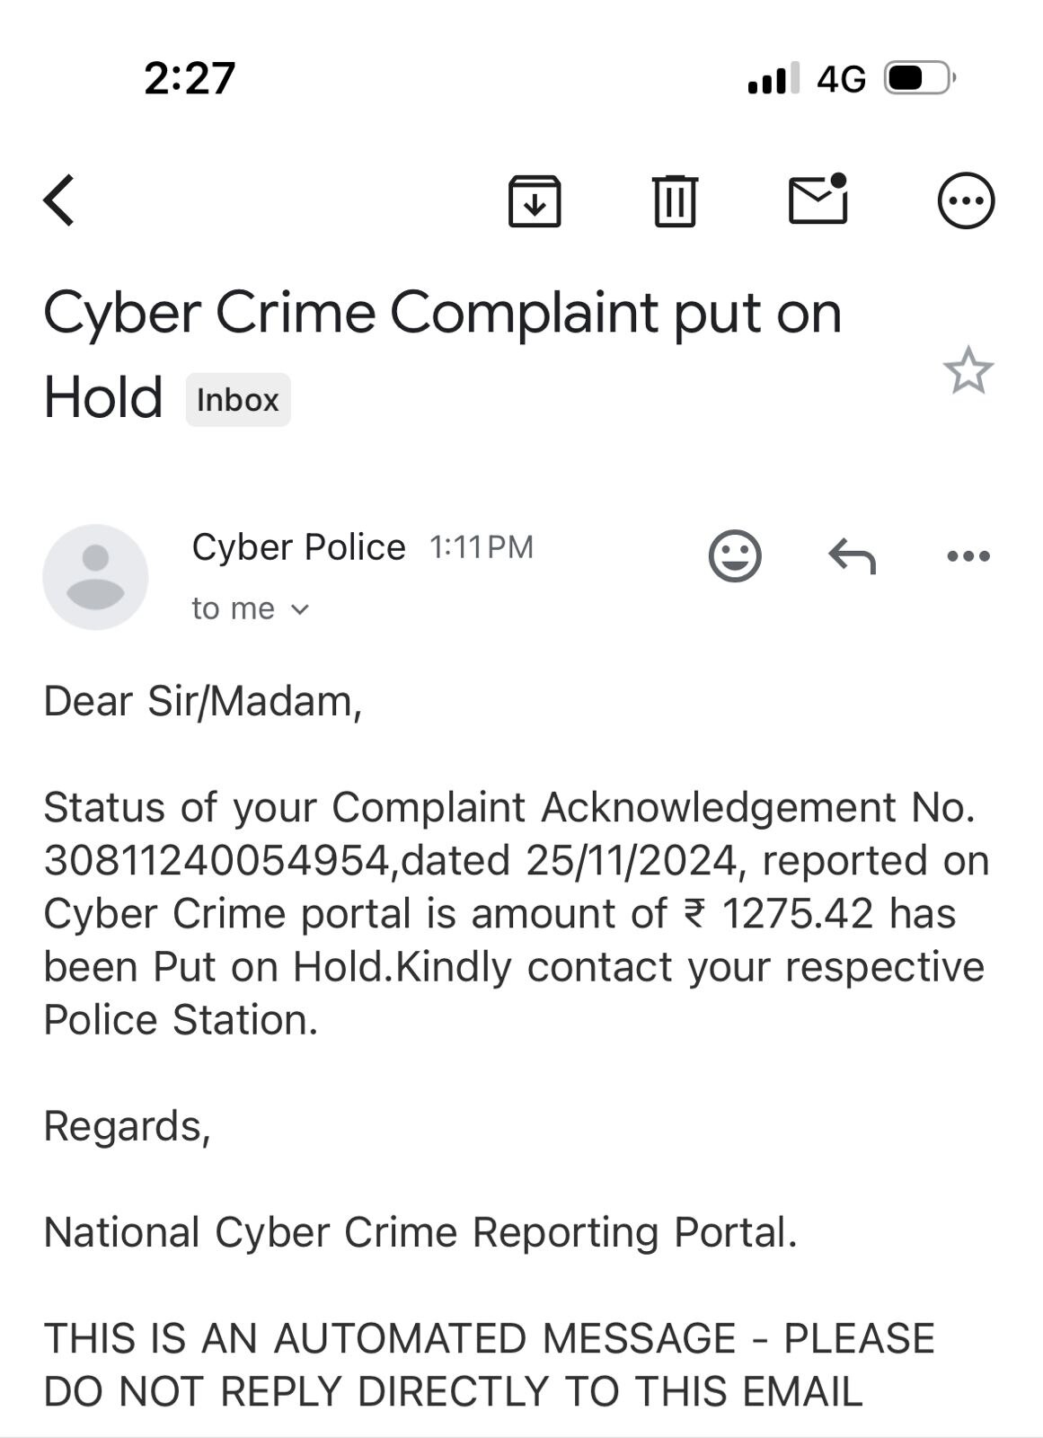This screenshot has height=1438, width=1043.
Task: Tap the battery indicator in status bar
Action: pyautogui.click(x=919, y=78)
